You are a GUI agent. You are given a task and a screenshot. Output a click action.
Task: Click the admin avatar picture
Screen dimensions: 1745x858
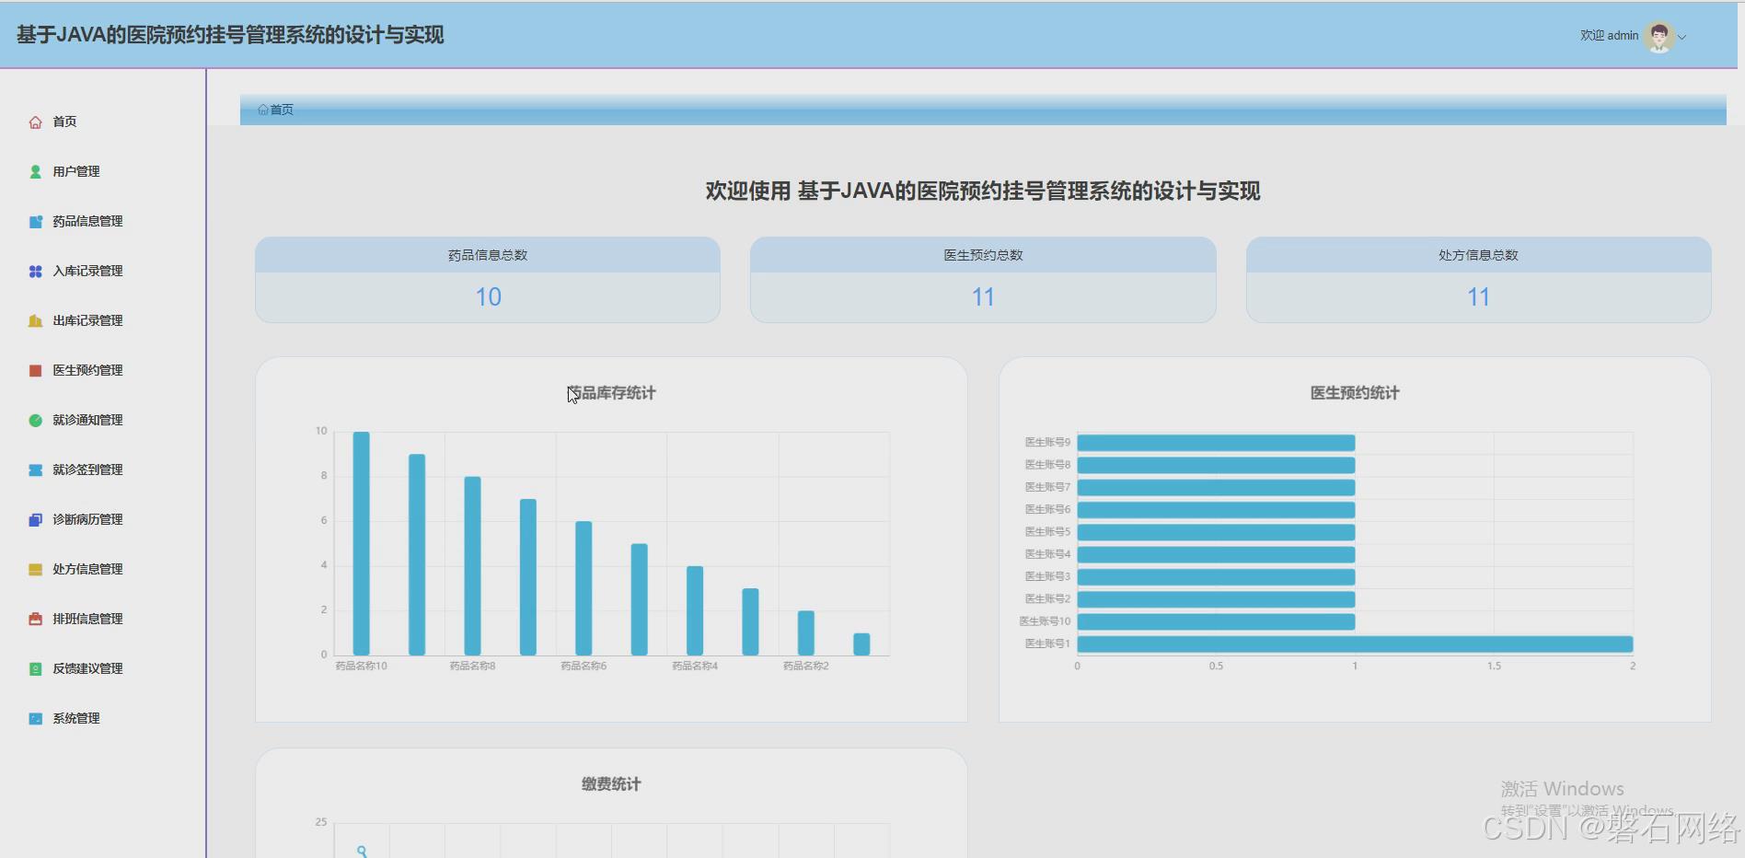1659,37
